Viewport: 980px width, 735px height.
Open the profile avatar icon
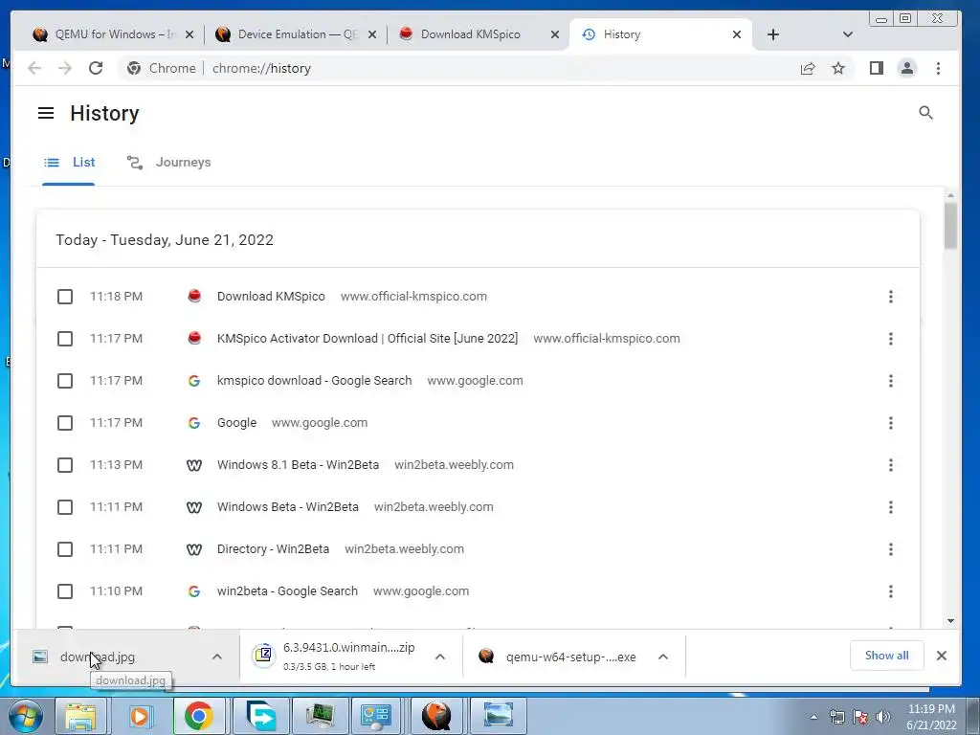point(907,68)
